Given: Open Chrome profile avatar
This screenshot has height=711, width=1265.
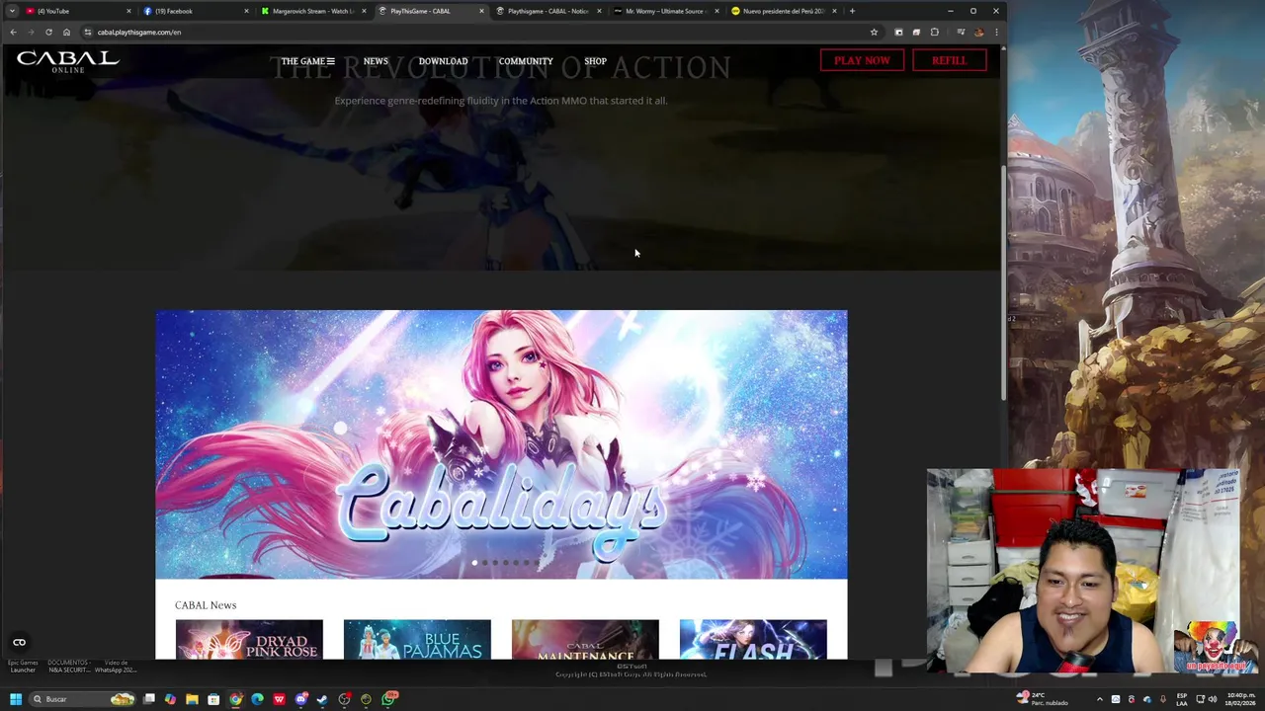Looking at the screenshot, I should [978, 32].
